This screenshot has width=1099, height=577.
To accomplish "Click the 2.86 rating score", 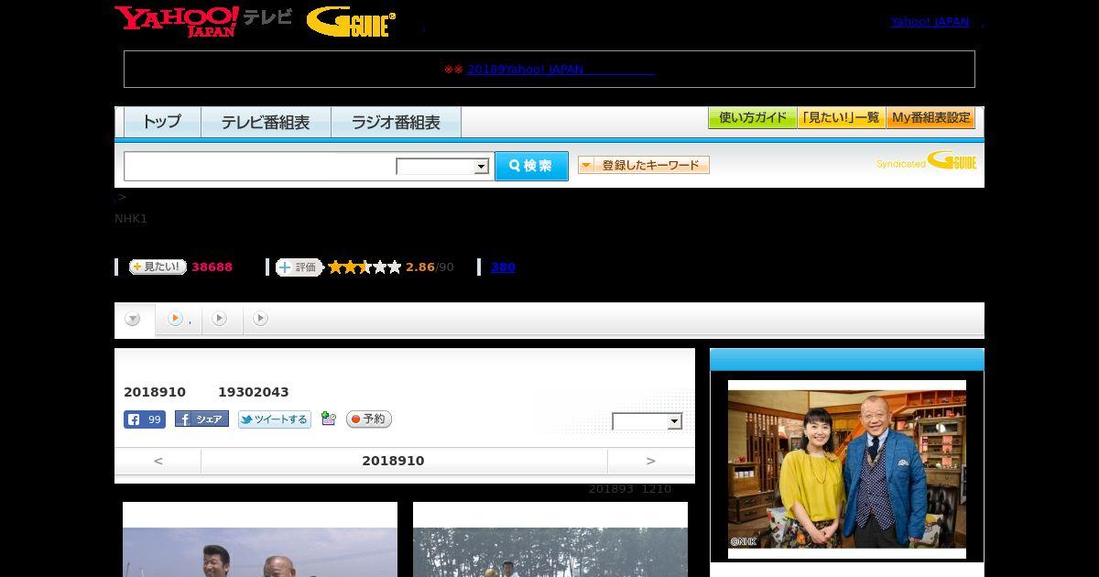I will (420, 267).
